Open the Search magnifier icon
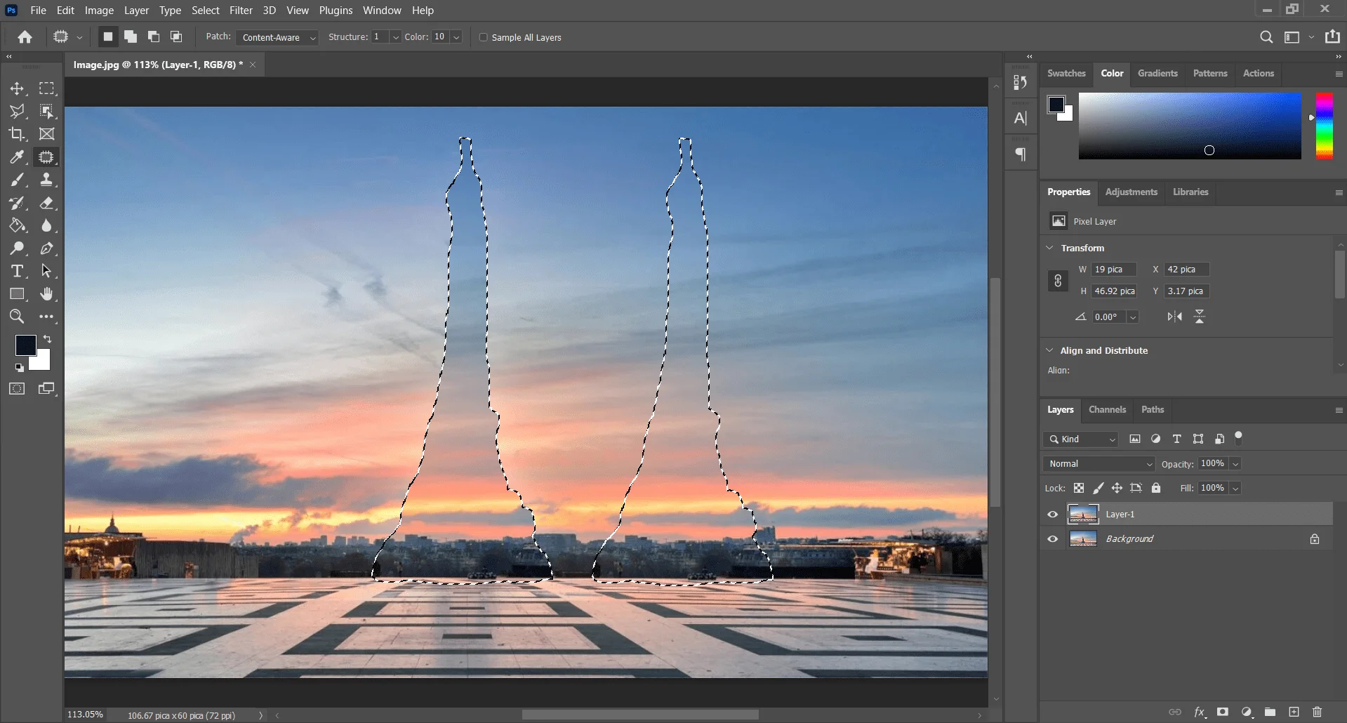 pos(1266,37)
